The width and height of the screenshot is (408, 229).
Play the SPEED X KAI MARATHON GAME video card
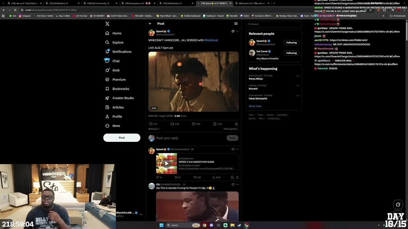coord(166,163)
